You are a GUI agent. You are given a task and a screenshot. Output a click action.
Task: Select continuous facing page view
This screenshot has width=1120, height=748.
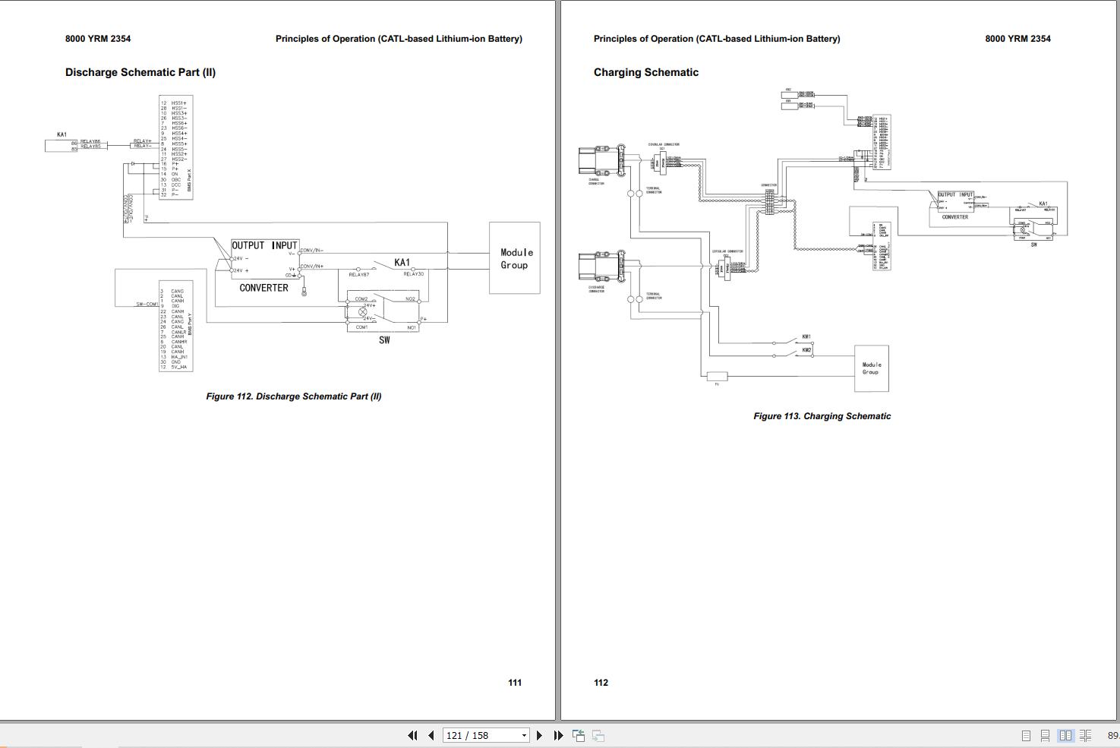(x=1085, y=735)
